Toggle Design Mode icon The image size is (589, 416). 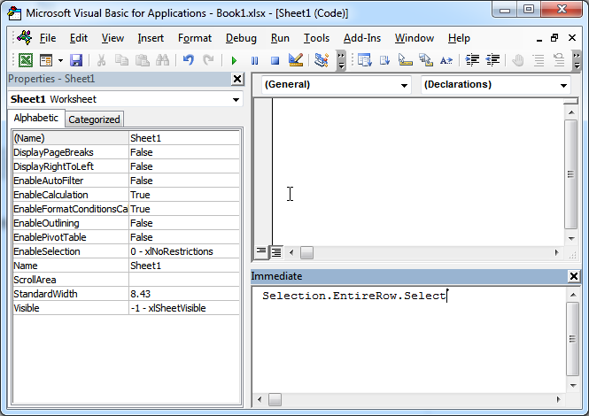click(x=296, y=60)
